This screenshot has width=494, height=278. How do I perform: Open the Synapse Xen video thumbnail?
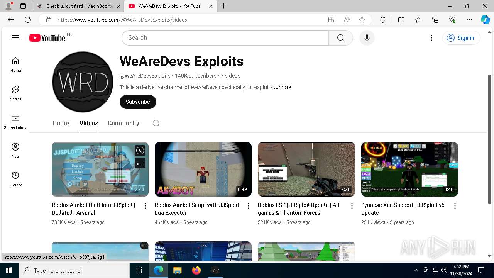click(x=409, y=169)
